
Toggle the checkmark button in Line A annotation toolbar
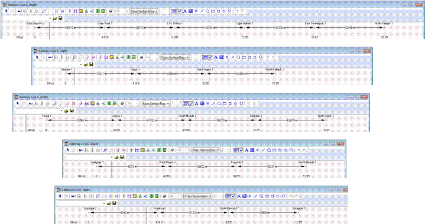180,11
